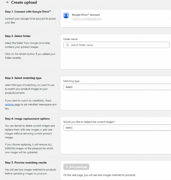Click the Create upload page title

tap(24, 3)
